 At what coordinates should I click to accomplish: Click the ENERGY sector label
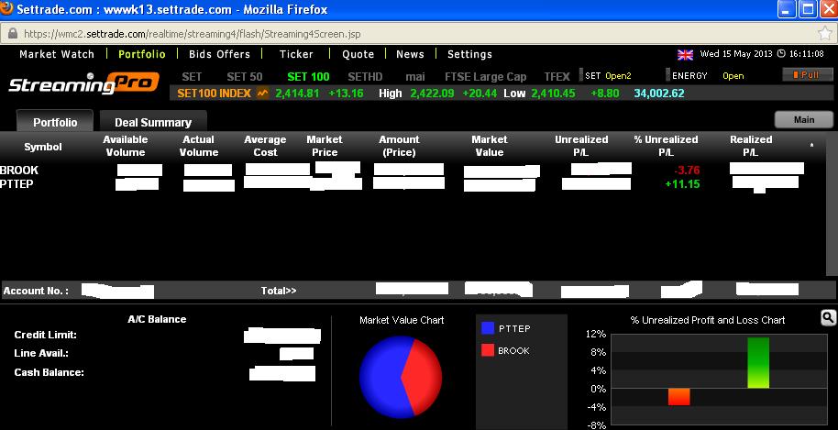pos(689,76)
